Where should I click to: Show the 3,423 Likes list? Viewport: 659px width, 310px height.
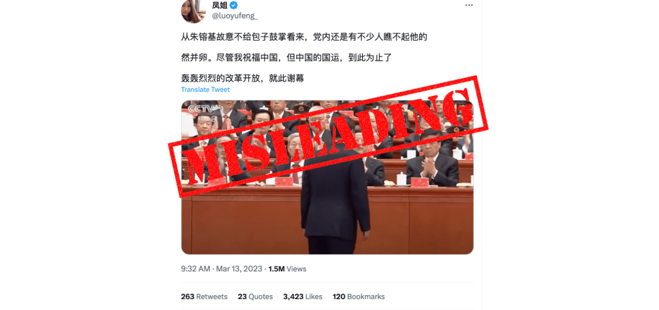pos(302,296)
